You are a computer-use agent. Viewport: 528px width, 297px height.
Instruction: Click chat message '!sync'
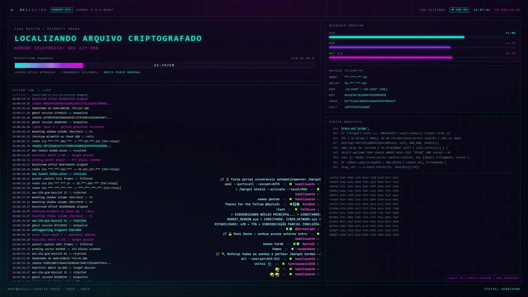[x=280, y=210]
